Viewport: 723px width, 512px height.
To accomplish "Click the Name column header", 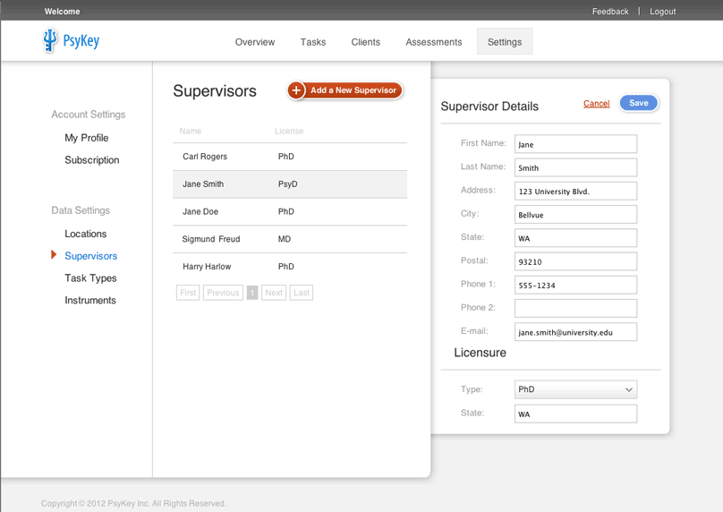I will [191, 131].
